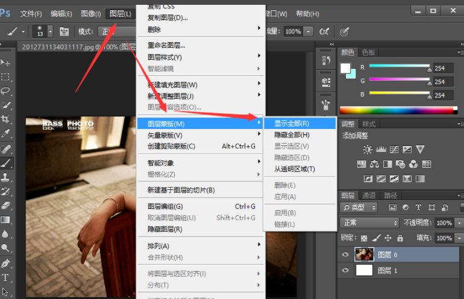Open the 图像(I) menu
The width and height of the screenshot is (464, 299).
click(91, 14)
